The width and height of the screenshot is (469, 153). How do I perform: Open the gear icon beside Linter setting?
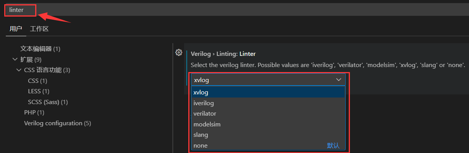(179, 52)
